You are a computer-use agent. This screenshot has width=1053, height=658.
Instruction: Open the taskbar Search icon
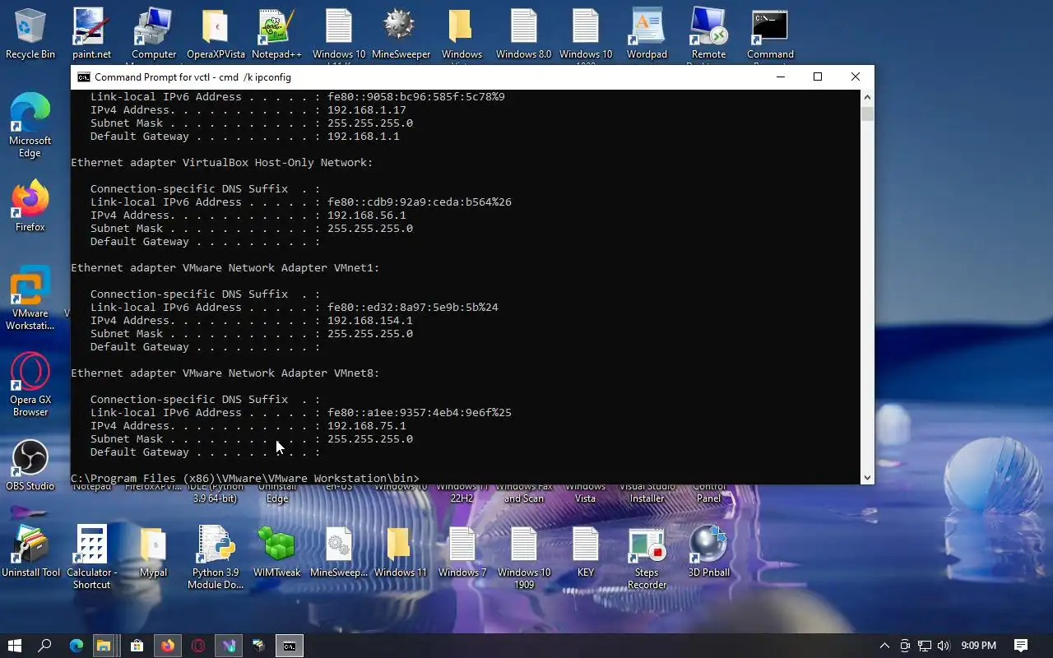point(45,646)
